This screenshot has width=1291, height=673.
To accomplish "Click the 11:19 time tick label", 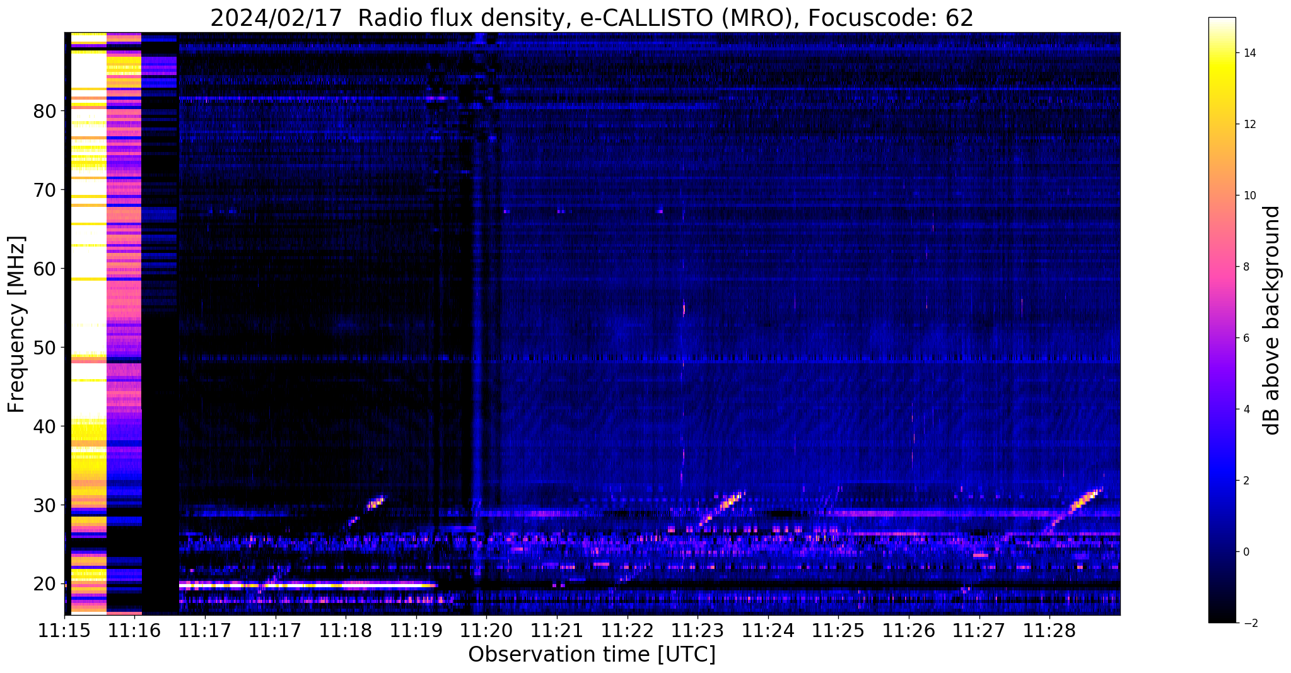I will (x=416, y=631).
